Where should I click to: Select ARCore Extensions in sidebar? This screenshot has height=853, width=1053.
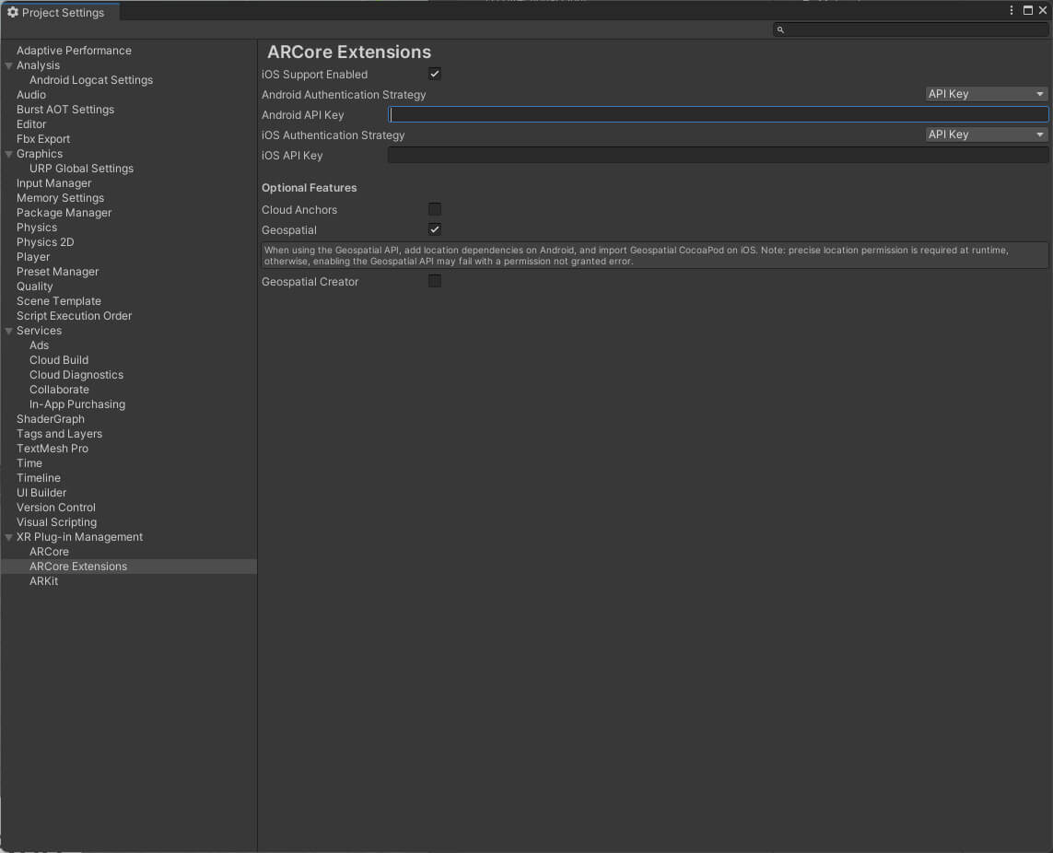point(78,567)
